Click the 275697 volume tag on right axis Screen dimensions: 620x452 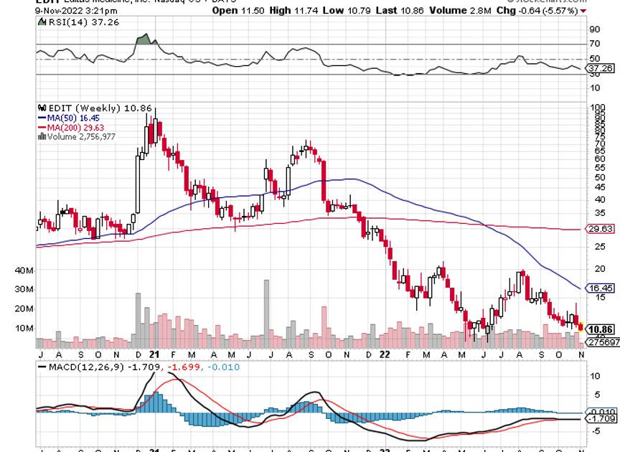coord(603,342)
